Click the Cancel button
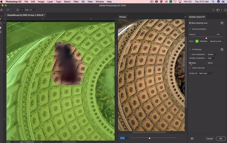The image size is (227, 143). (210, 138)
